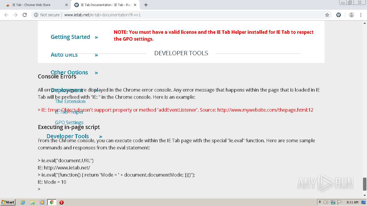
Task: Show hidden system tray icons
Action: click(320, 202)
